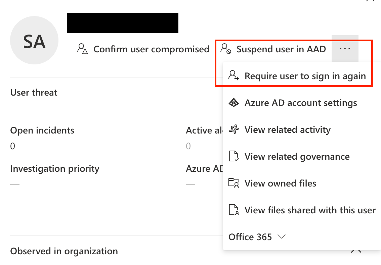Click the Confirm user compromised warning icon
The image size is (381, 265).
[x=82, y=49]
